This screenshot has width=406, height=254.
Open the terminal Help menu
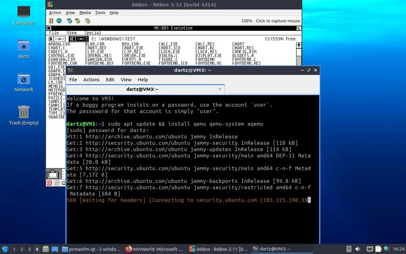(x=143, y=80)
